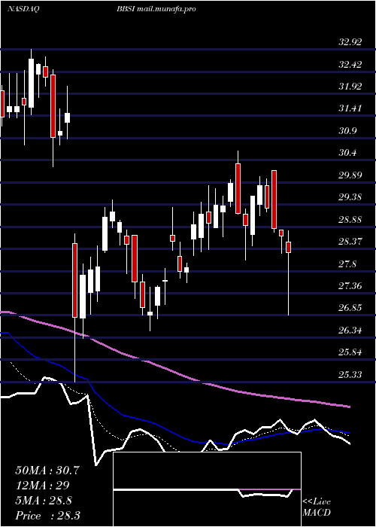
Task: Click the 50MA : 30.7 readout
Action: (x=47, y=471)
